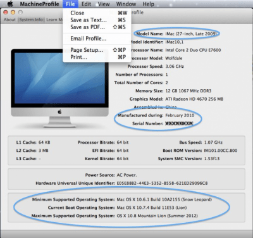Switch to the System Info tab
Image resolution: width=253 pixels, height=238 pixels.
(31, 20)
